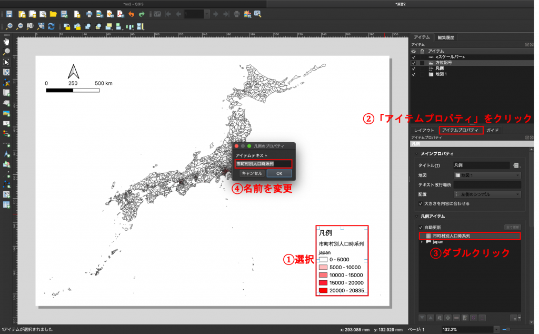The height and width of the screenshot is (334, 539).
Task: Toggle visibility of the スケールバー item
Action: pyautogui.click(x=414, y=57)
